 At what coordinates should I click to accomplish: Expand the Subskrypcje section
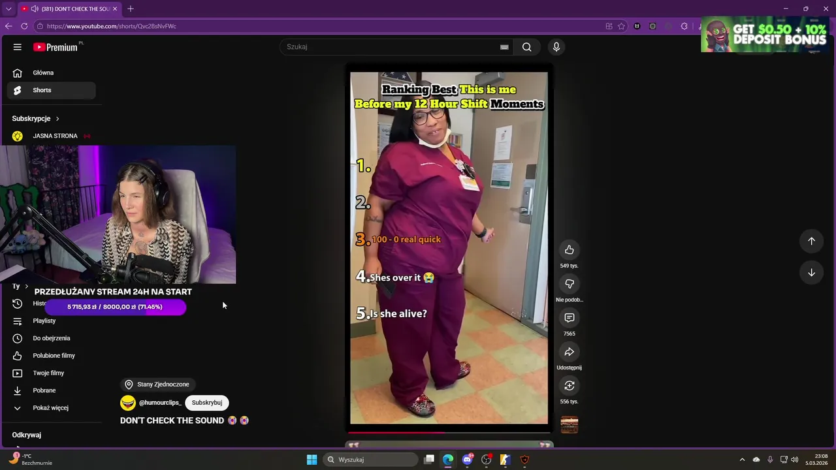(36, 119)
